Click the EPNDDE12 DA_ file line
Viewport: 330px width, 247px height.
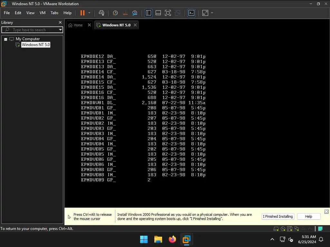tap(143, 57)
